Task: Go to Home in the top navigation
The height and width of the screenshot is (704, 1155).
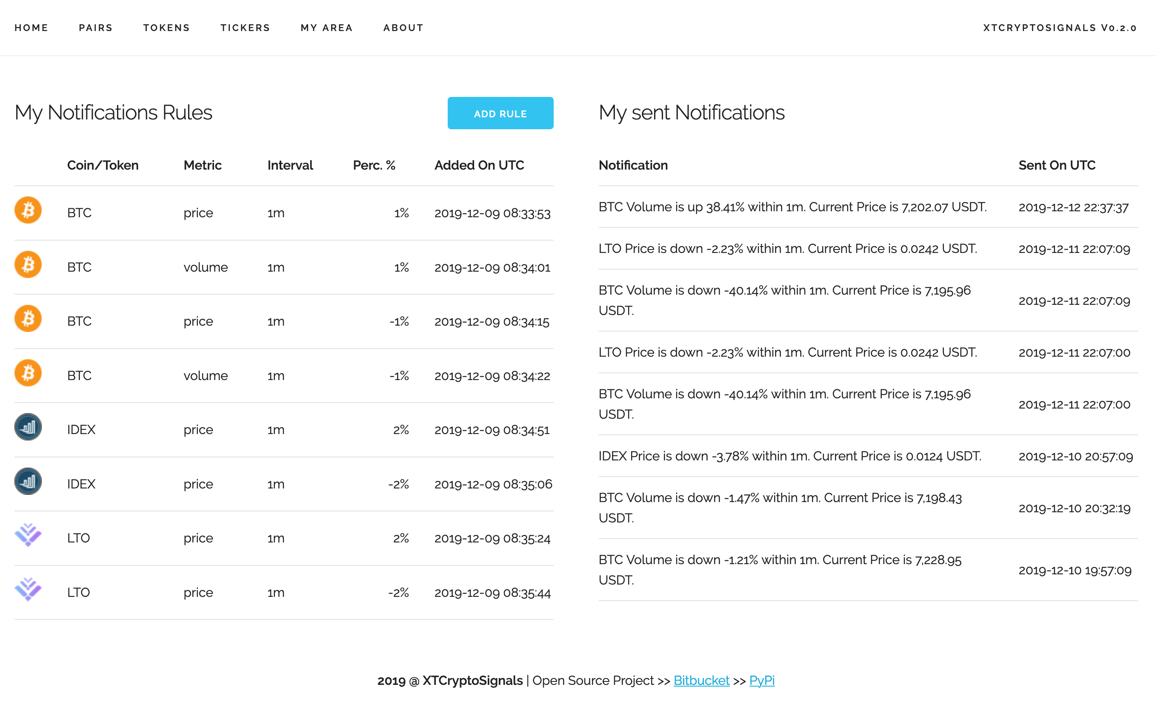Action: (31, 28)
